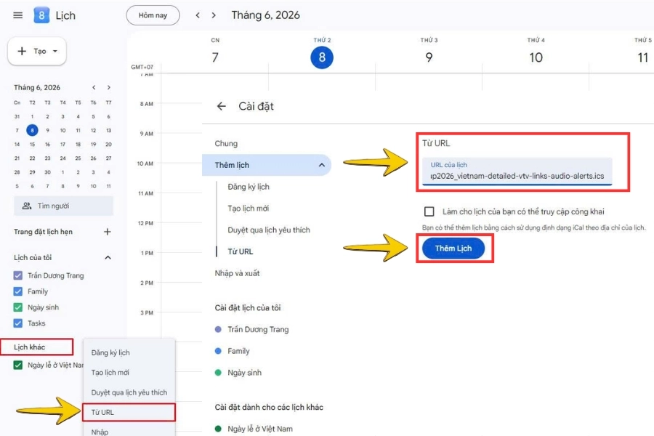Viewport: 654px width, 436px height.
Task: Toggle Ngày sinh calendar checkbox
Action: [18, 307]
